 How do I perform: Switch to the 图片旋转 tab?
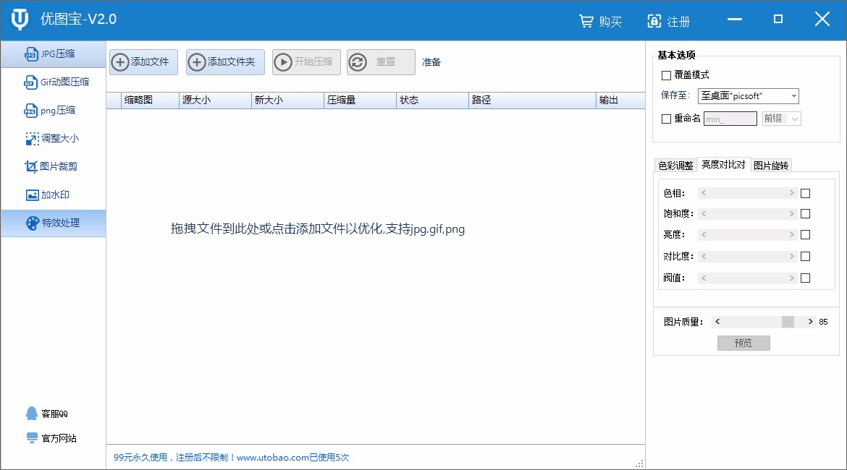[x=772, y=165]
